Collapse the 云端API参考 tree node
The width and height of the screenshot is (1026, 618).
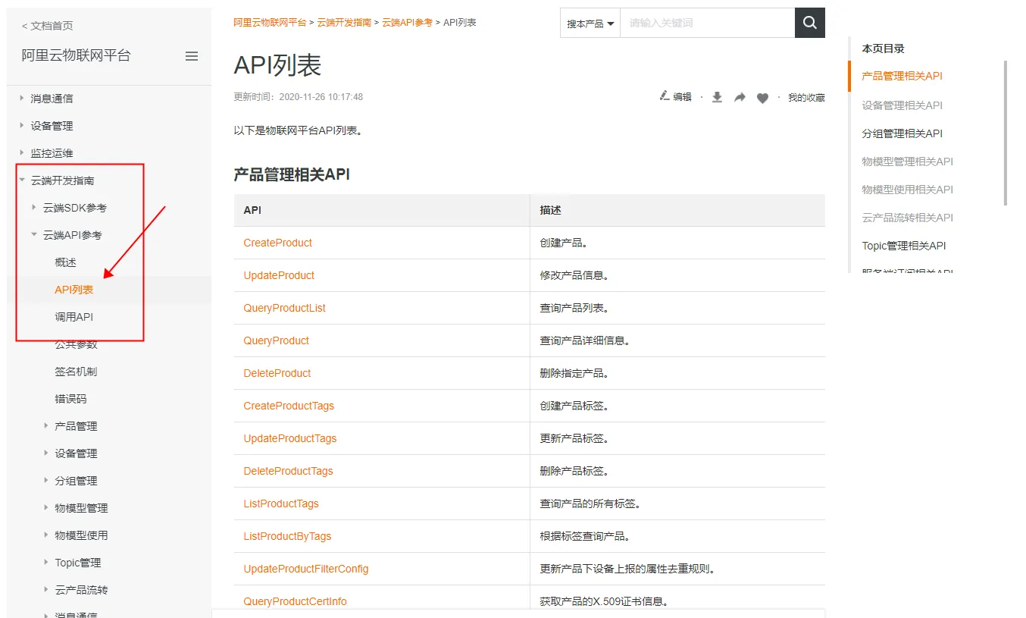click(34, 234)
